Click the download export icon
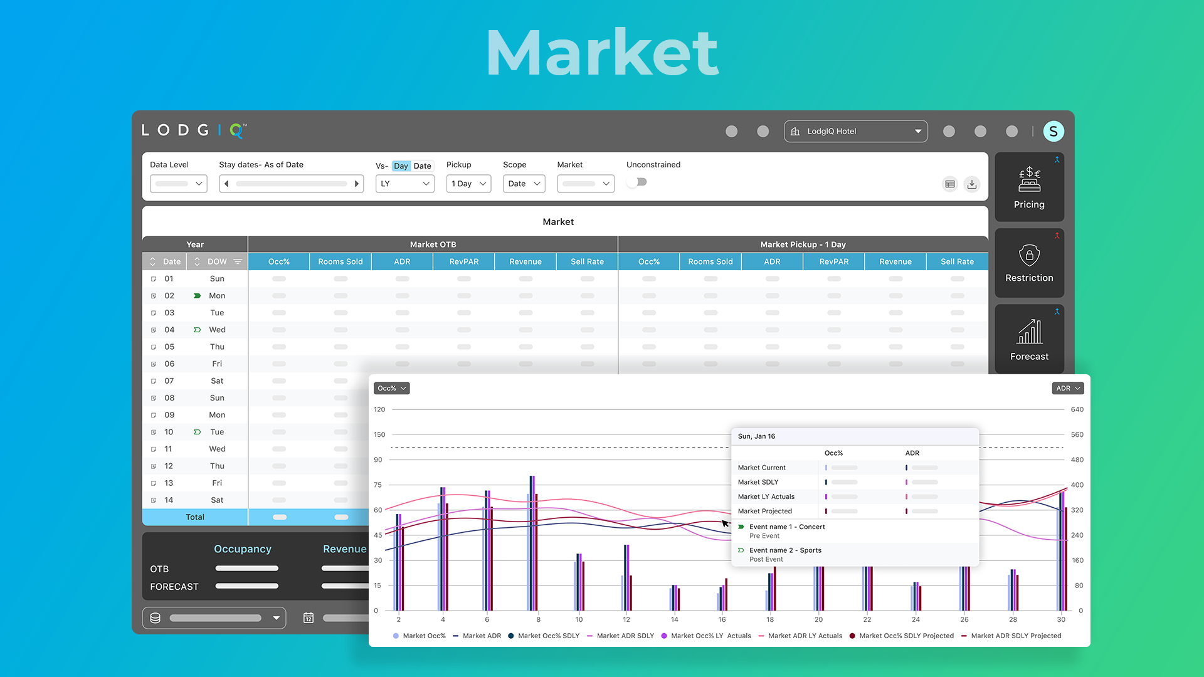 tap(972, 184)
